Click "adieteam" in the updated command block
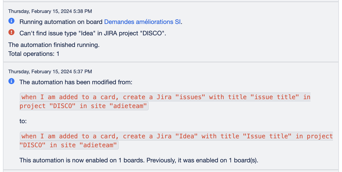 [x=99, y=145]
